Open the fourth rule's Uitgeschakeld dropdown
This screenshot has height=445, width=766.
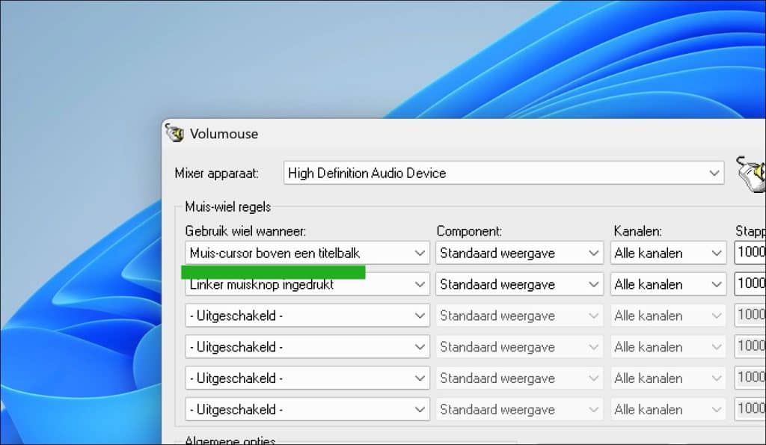307,347
